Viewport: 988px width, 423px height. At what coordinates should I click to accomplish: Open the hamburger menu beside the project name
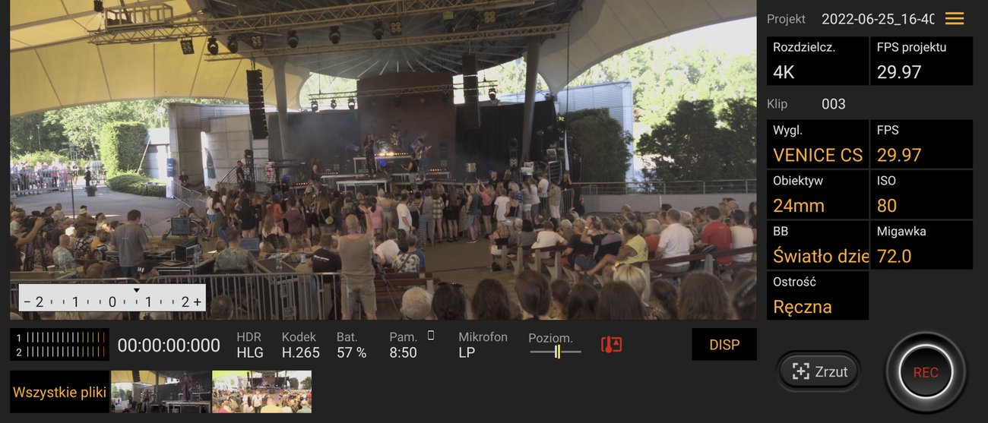pos(955,19)
